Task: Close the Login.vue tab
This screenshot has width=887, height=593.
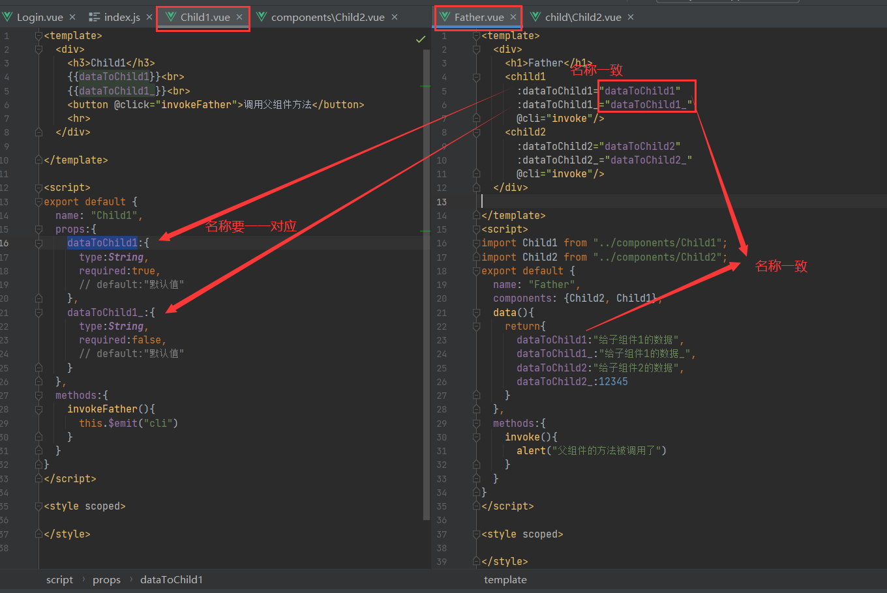Action: pos(72,18)
